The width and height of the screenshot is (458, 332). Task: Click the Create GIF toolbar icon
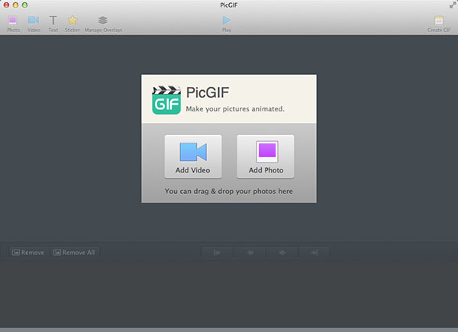pyautogui.click(x=439, y=21)
